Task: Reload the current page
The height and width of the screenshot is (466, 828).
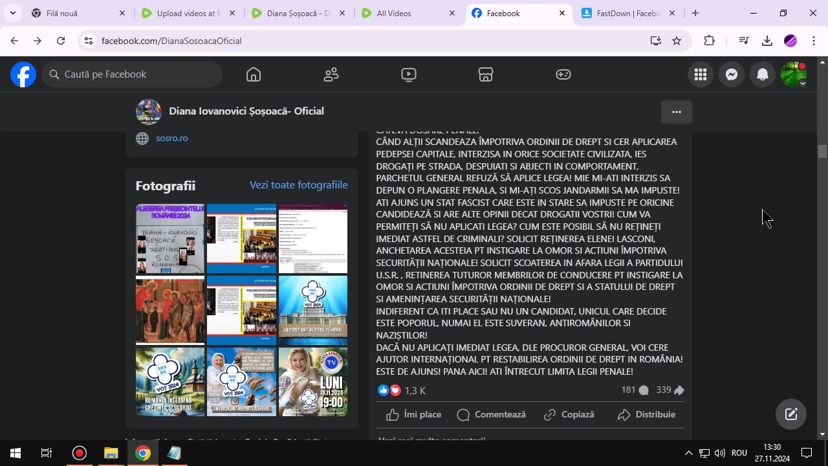Action: (x=61, y=41)
